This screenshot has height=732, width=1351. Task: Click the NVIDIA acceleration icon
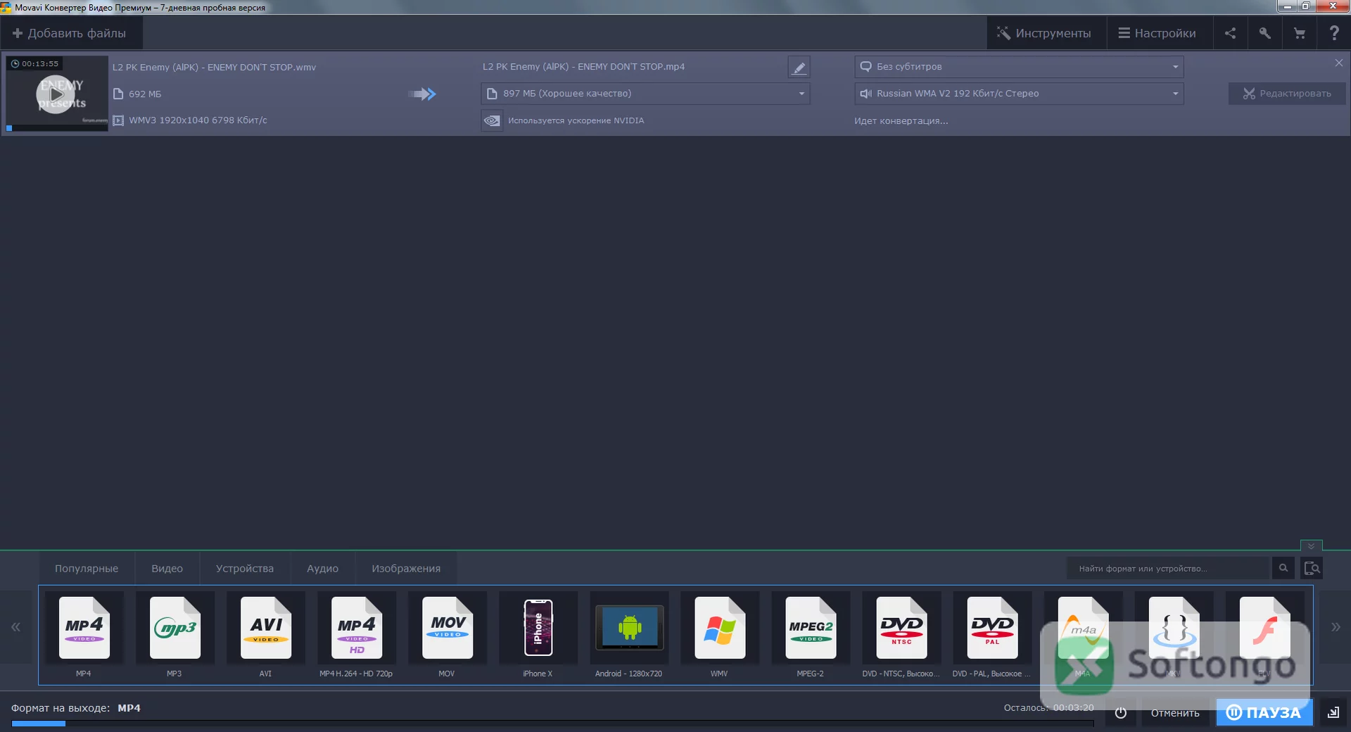pos(492,120)
